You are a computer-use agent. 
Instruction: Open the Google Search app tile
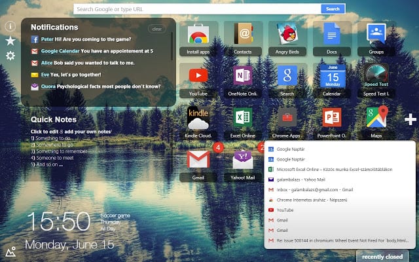click(287, 81)
